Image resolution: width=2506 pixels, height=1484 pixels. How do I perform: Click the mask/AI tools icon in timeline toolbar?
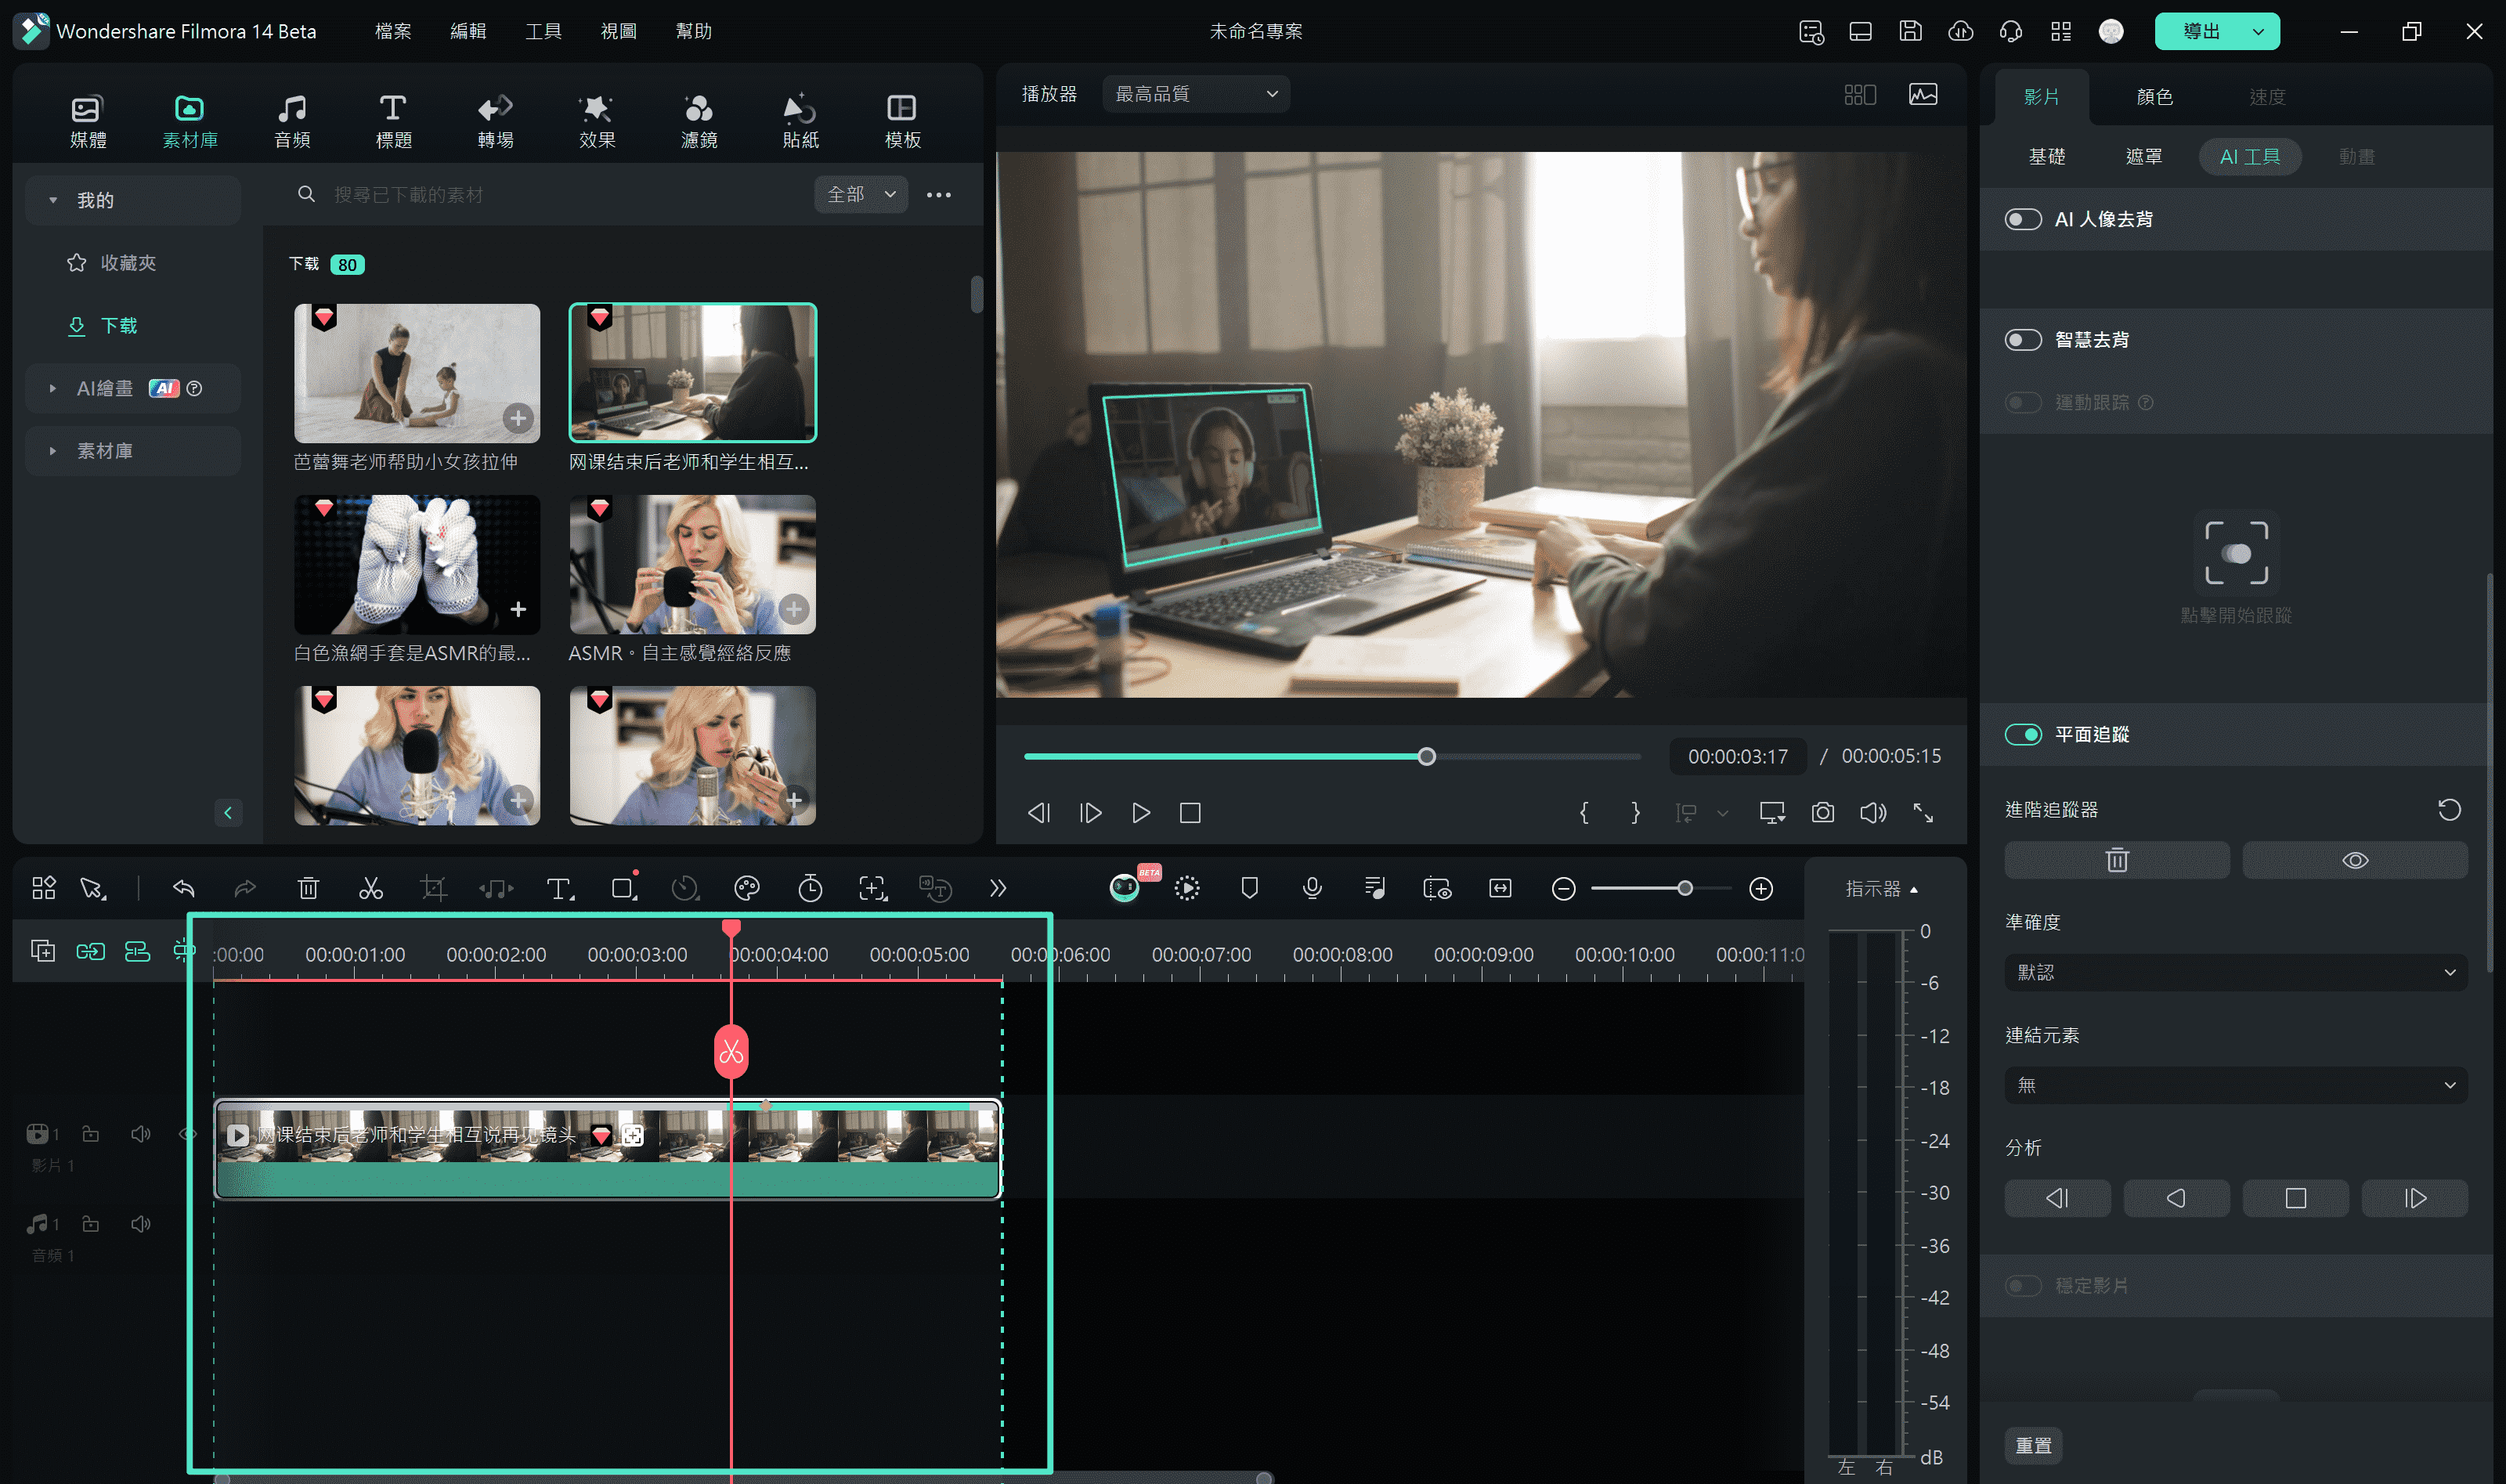coord(623,889)
